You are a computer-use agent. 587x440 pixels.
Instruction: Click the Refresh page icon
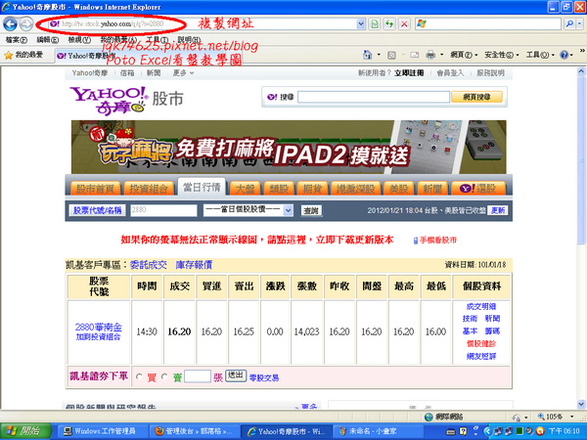point(389,24)
